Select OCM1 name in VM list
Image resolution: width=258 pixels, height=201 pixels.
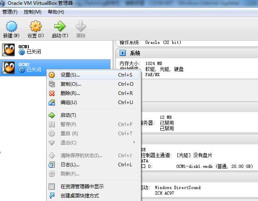24,47
